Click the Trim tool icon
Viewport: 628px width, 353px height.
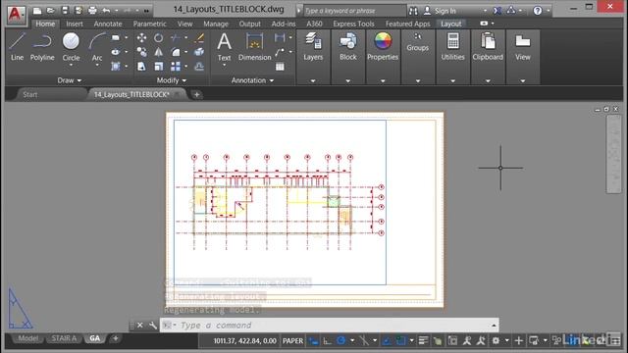[x=176, y=38]
